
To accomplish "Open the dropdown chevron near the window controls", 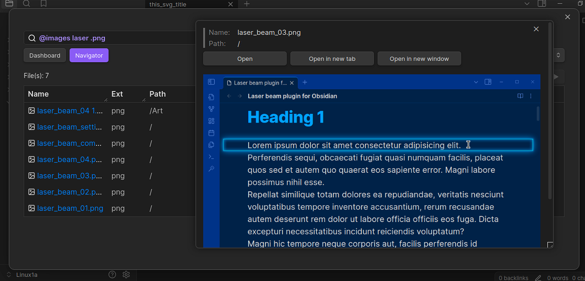I will (x=527, y=4).
